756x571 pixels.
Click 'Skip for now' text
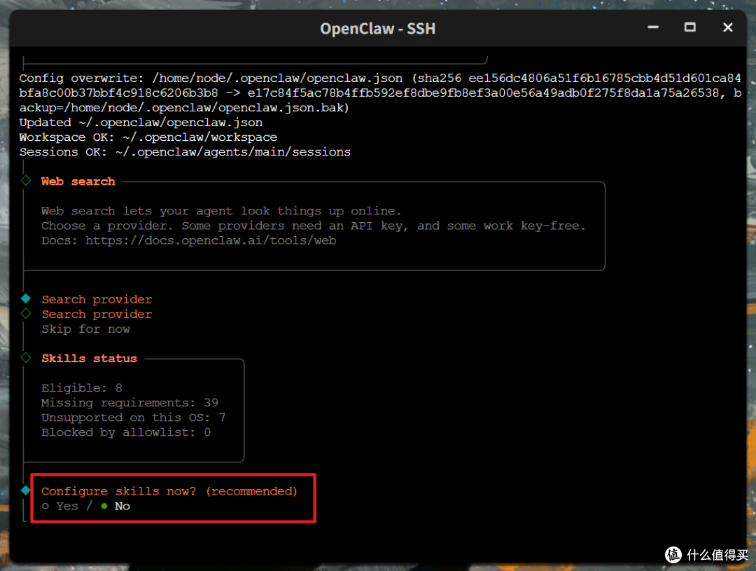pos(85,329)
